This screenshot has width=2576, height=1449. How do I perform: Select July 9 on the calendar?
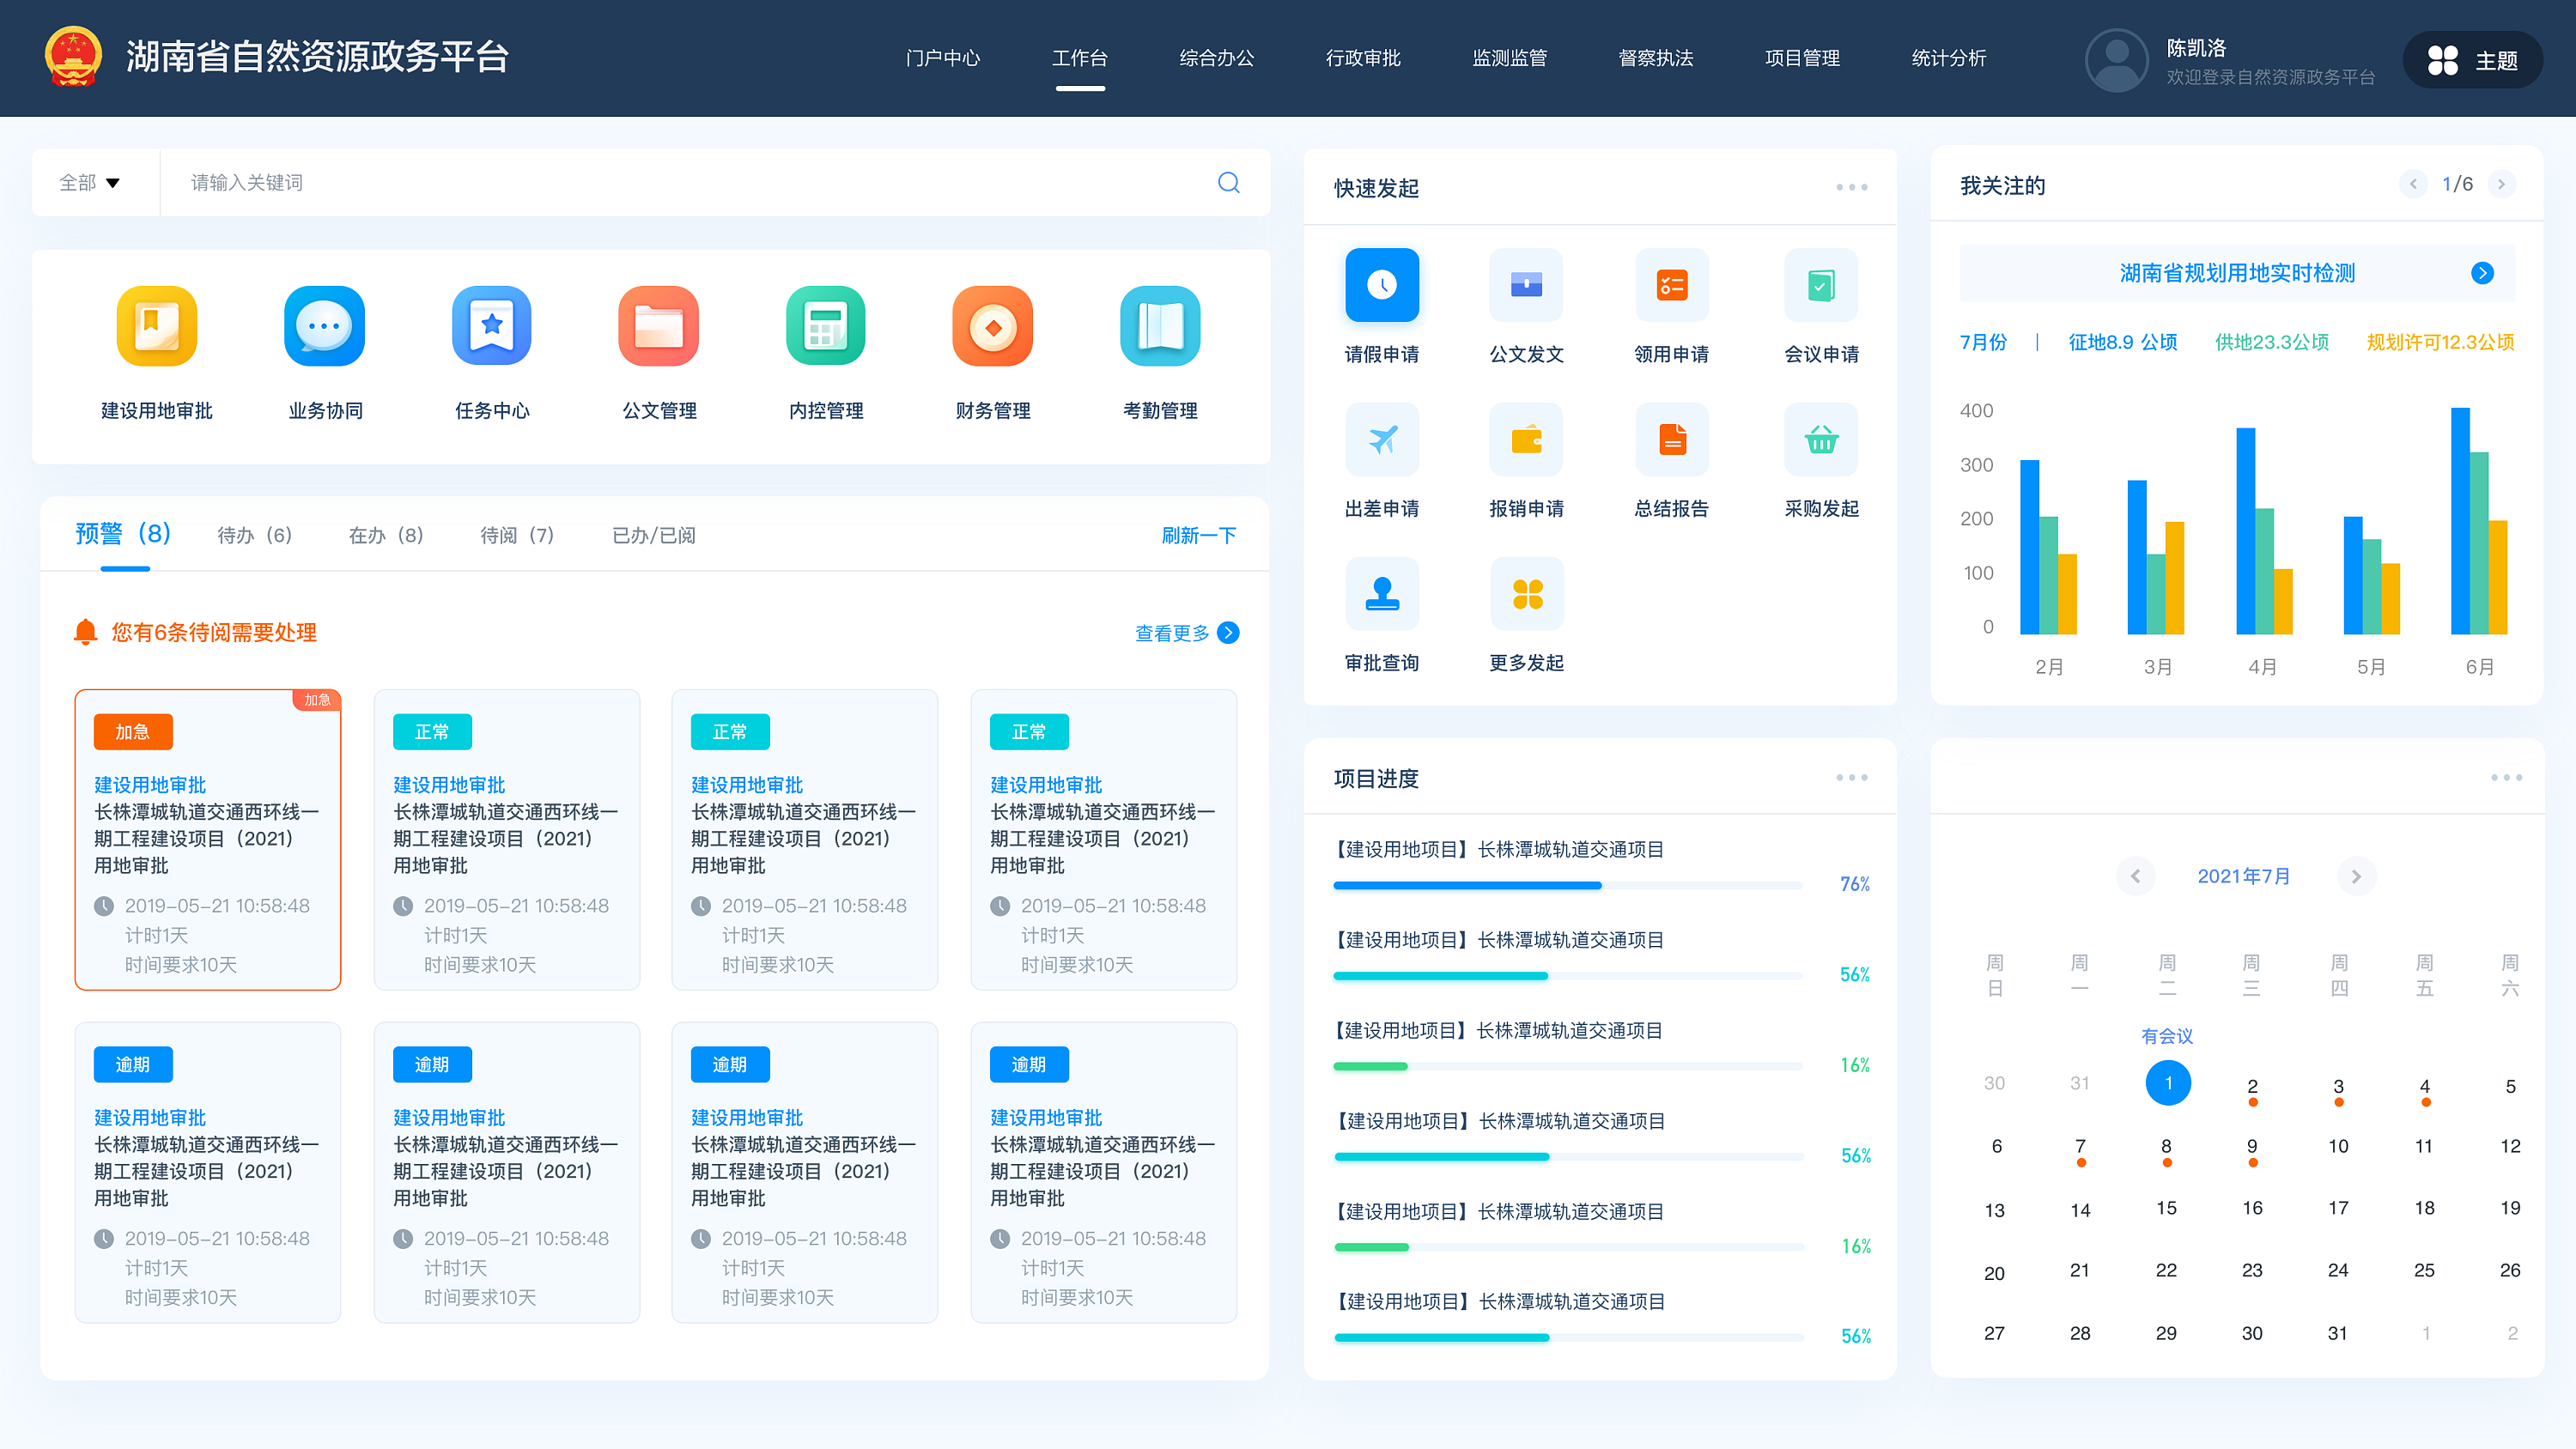2251,1147
